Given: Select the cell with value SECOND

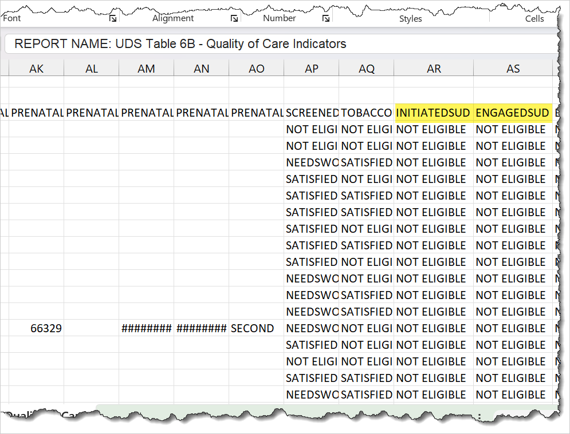Looking at the screenshot, I should [x=256, y=328].
